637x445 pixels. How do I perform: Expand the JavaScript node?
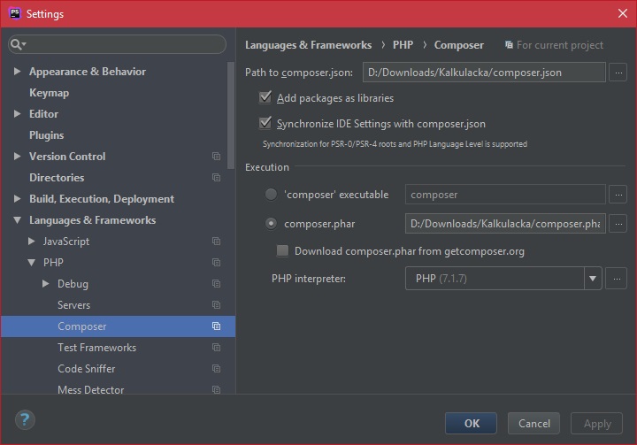click(31, 242)
